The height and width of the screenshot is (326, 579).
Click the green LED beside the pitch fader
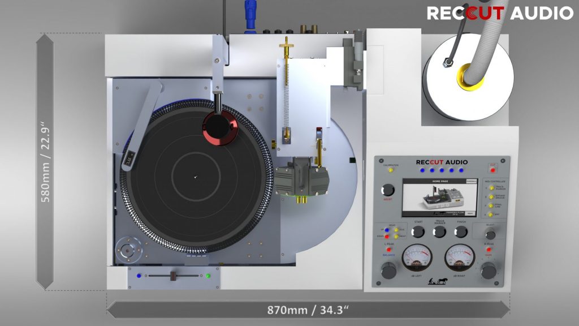[x=208, y=276]
